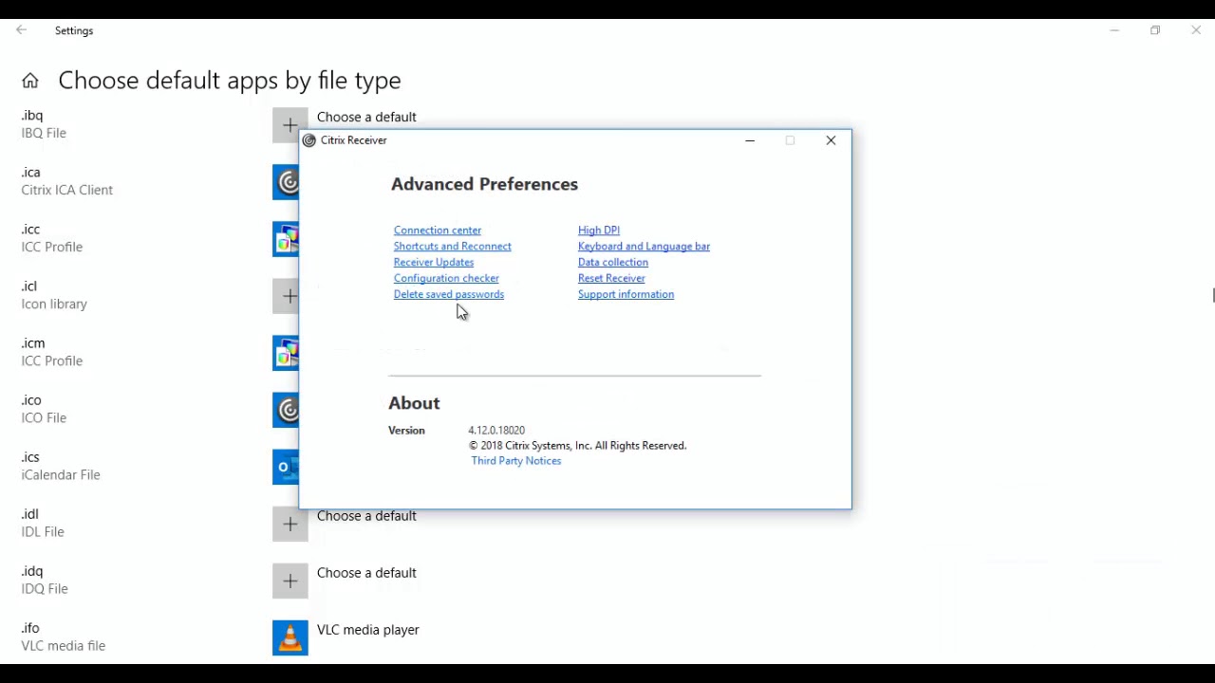The width and height of the screenshot is (1215, 683).
Task: Choose a default for .ibq IBQ File
Action: [366, 118]
